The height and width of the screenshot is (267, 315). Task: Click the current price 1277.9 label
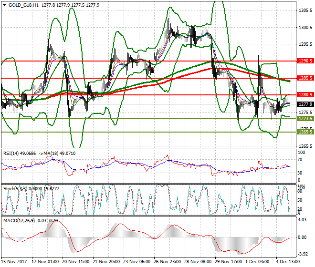coord(304,104)
